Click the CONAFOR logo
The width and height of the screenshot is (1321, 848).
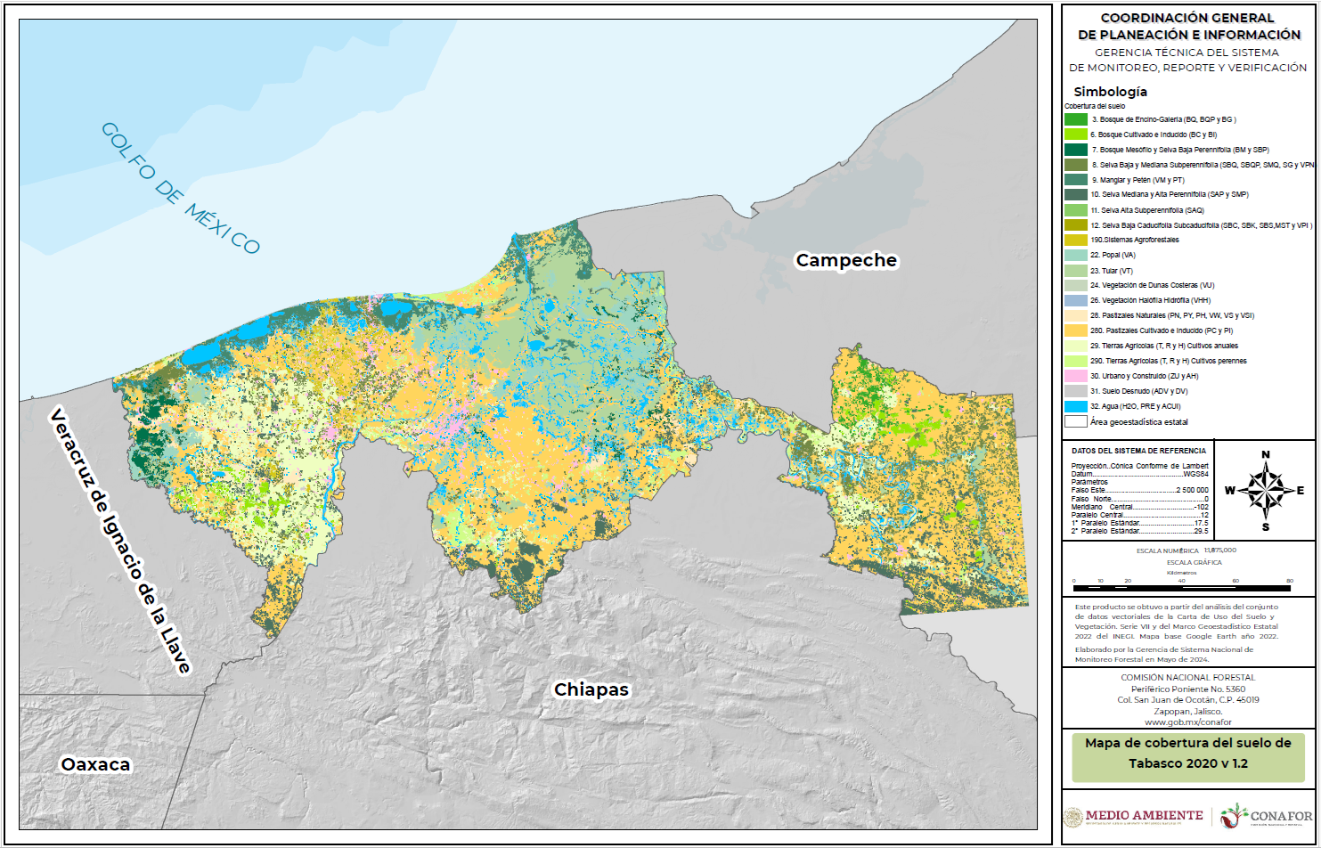(1266, 815)
